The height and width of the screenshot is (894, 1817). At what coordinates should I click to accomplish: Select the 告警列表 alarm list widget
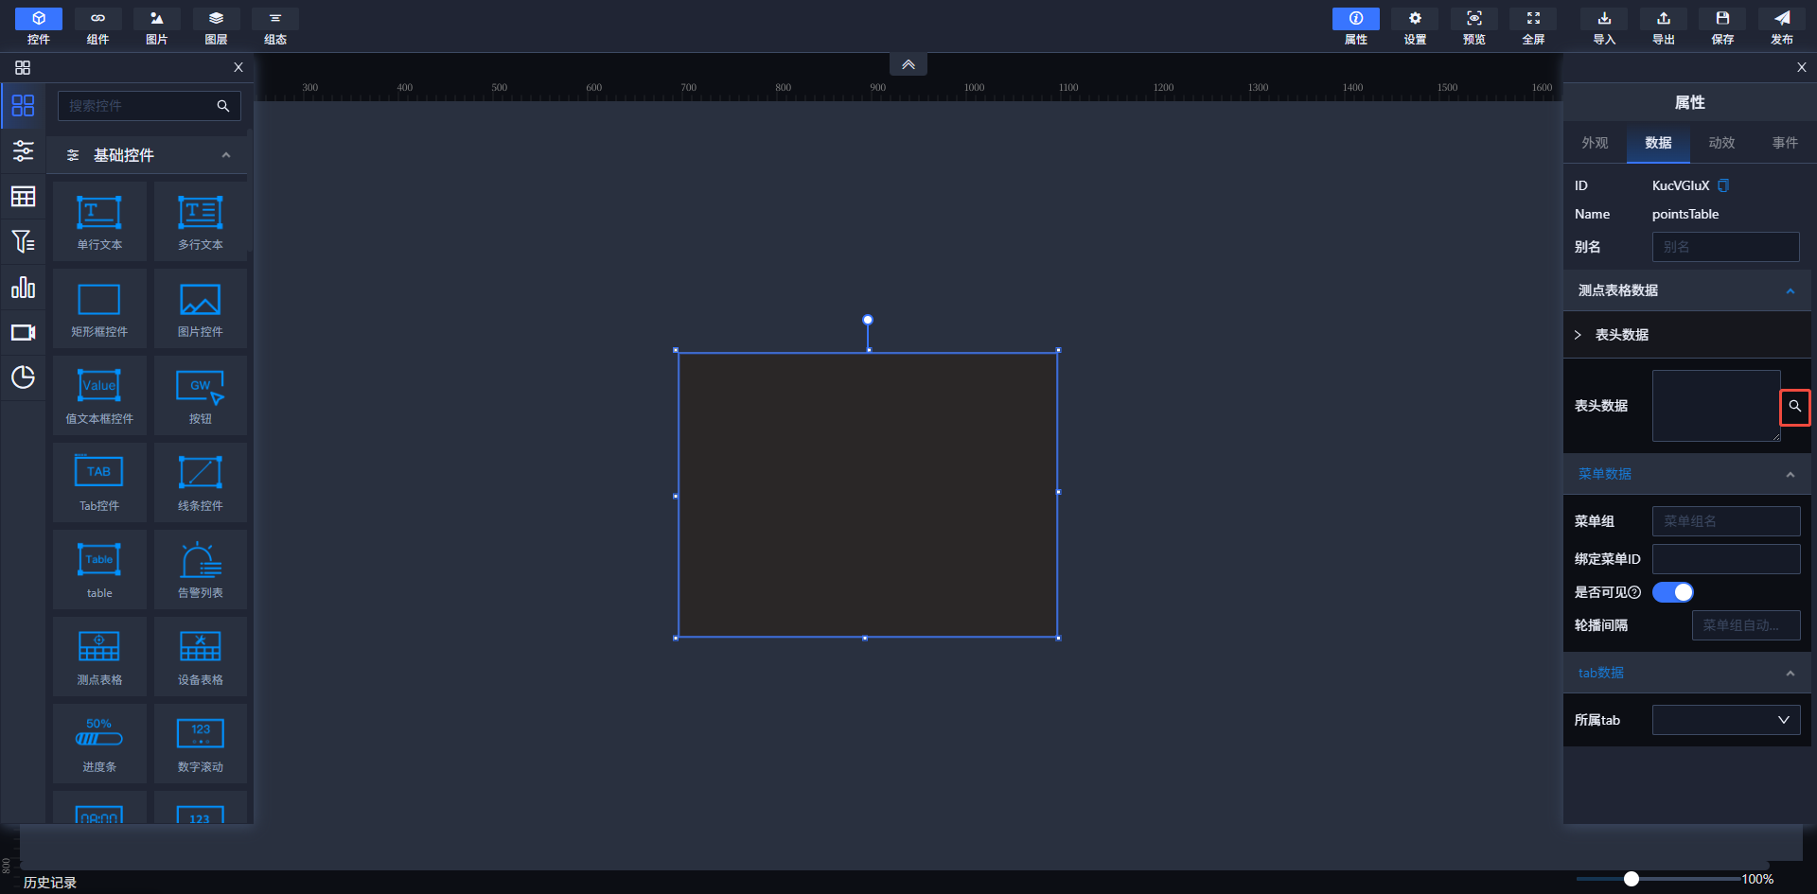coord(201,570)
